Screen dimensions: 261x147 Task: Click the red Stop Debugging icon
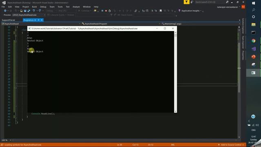[106, 11]
